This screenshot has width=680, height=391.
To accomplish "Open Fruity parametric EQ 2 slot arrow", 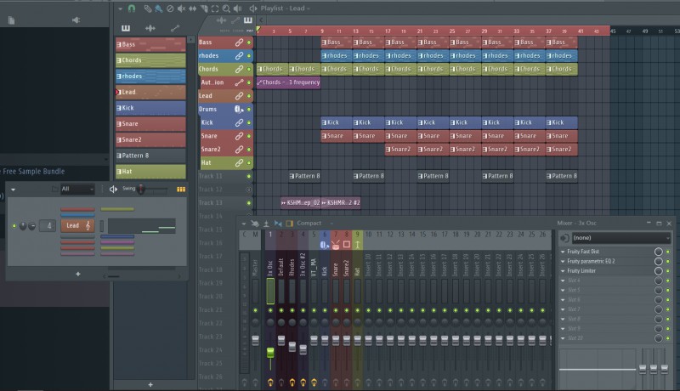I will click(563, 262).
